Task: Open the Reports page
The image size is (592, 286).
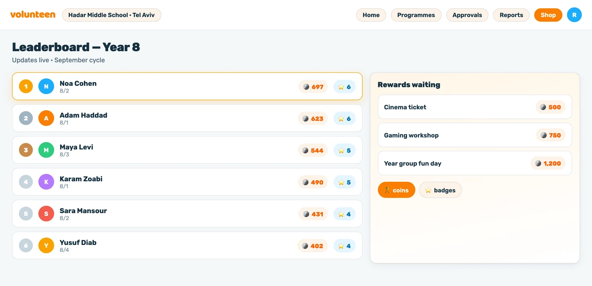Action: tap(512, 15)
